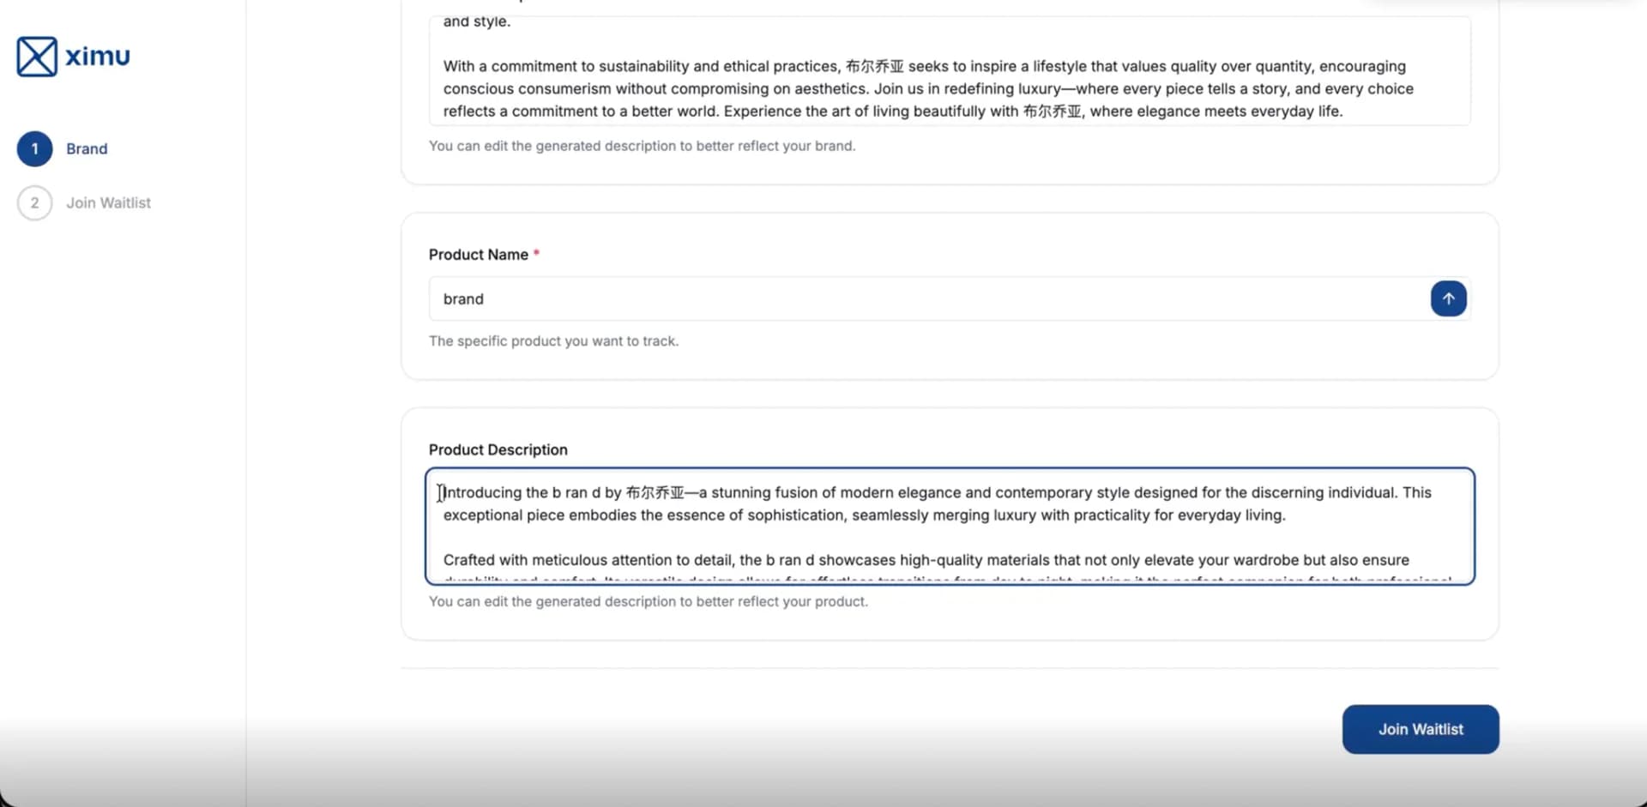
Task: Click the 'specific product you want to track' hint
Action: [x=553, y=341]
